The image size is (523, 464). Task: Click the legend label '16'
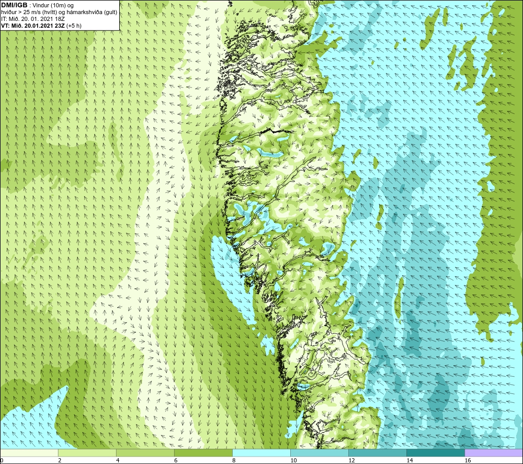click(x=468, y=460)
